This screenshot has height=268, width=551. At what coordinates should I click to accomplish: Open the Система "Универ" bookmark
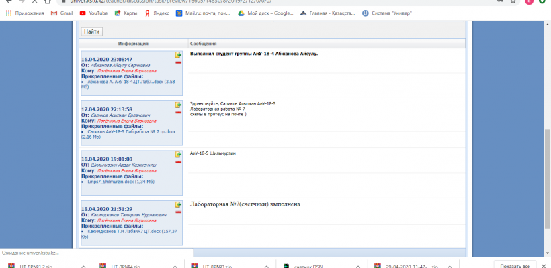(x=387, y=13)
